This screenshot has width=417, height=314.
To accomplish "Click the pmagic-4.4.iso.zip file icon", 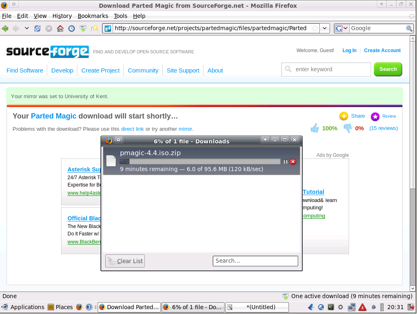I will 111,161.
